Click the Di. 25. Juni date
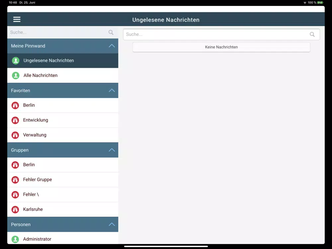The image size is (332, 249). pos(27,3)
